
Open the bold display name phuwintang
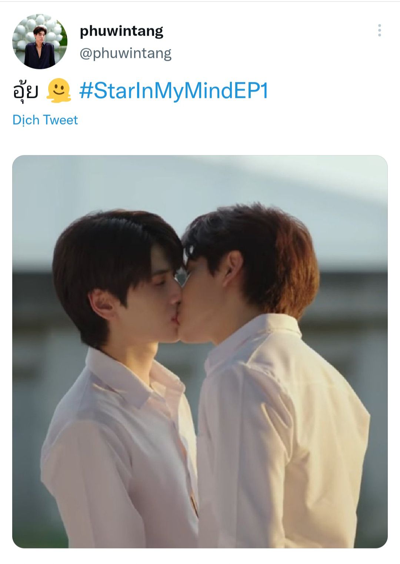(x=121, y=31)
